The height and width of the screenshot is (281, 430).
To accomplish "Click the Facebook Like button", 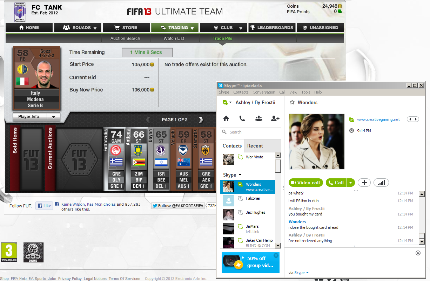I will tap(44, 206).
